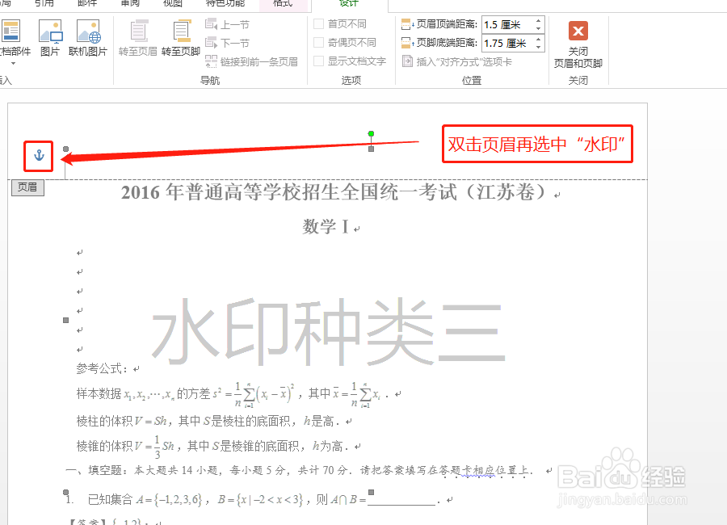Enable the 首页不同 checkbox
This screenshot has width=727, height=525.
(x=317, y=24)
